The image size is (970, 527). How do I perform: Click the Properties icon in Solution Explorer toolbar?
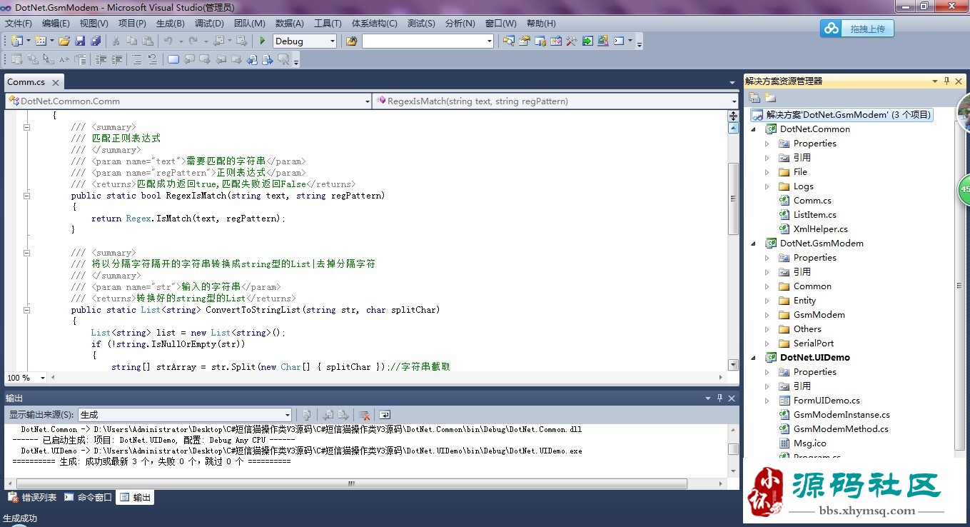click(754, 97)
